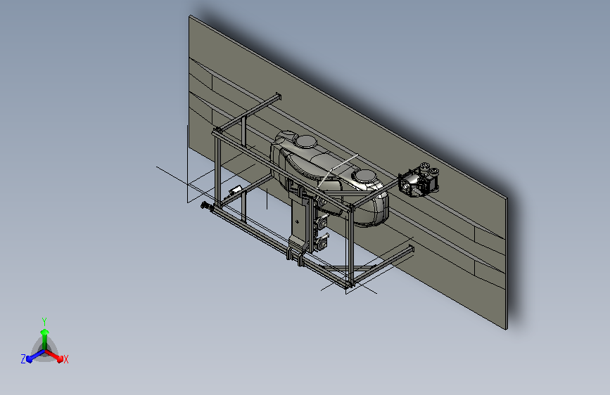Select the pump motor assembly right of tank

[419, 180]
